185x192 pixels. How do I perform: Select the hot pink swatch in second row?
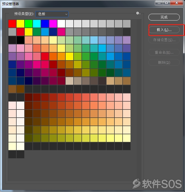(x=61, y=32)
